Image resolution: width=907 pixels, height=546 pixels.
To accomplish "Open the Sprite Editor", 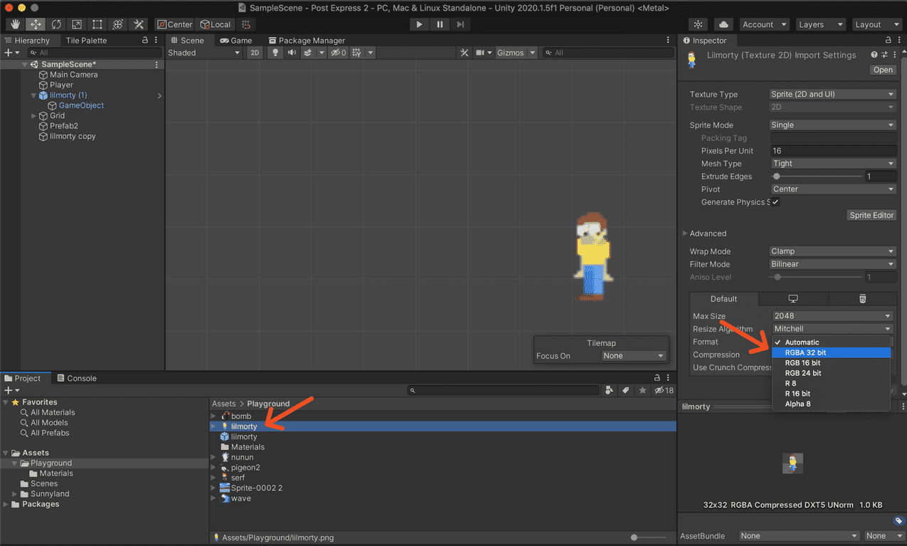I will [x=871, y=215].
